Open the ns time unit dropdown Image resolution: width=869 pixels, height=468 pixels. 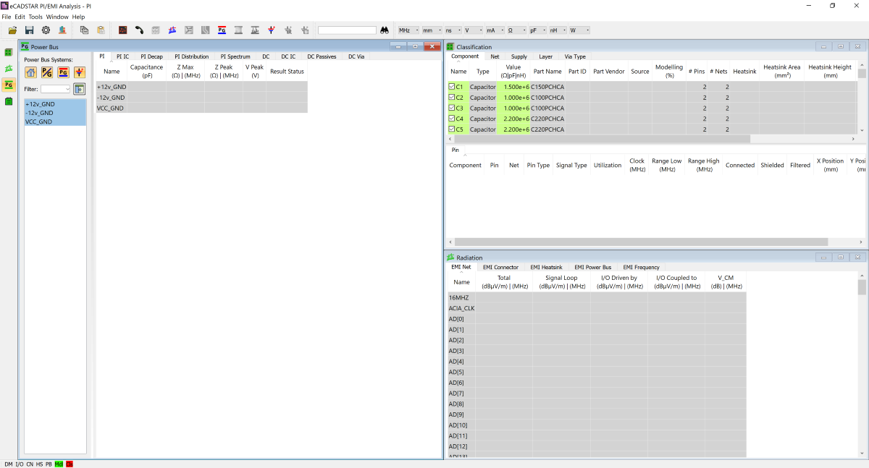click(x=453, y=30)
